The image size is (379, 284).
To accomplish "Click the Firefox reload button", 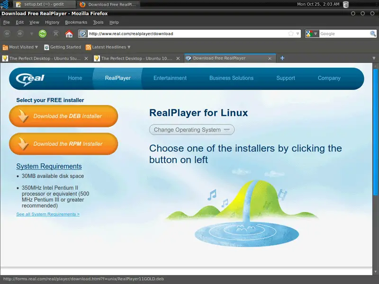I will [43, 34].
